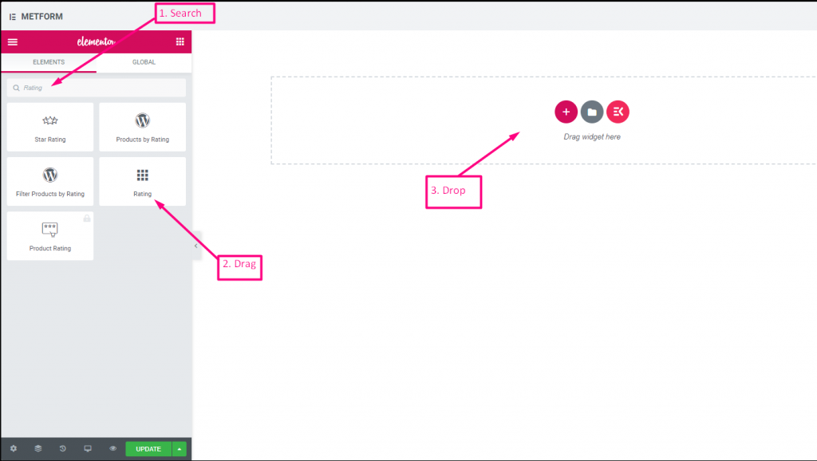Open the Navigator layers icon

click(x=38, y=448)
